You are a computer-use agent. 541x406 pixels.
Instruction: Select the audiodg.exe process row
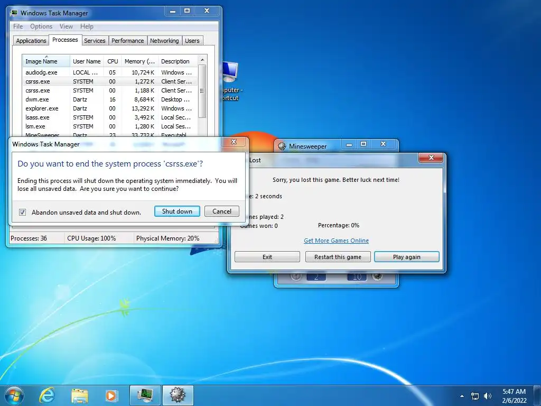coord(110,72)
